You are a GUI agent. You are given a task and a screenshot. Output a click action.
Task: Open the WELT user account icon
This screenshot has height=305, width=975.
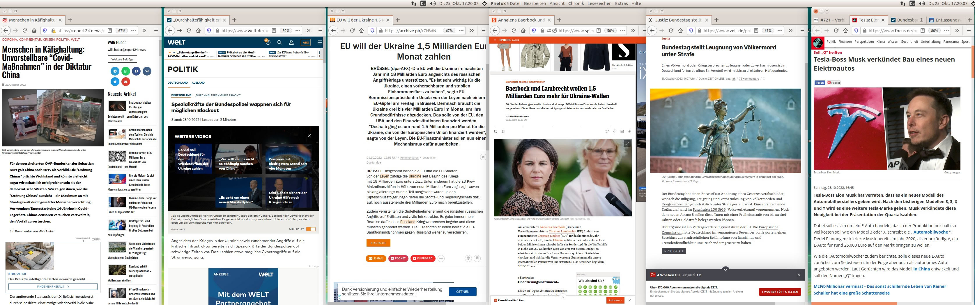tap(291, 43)
